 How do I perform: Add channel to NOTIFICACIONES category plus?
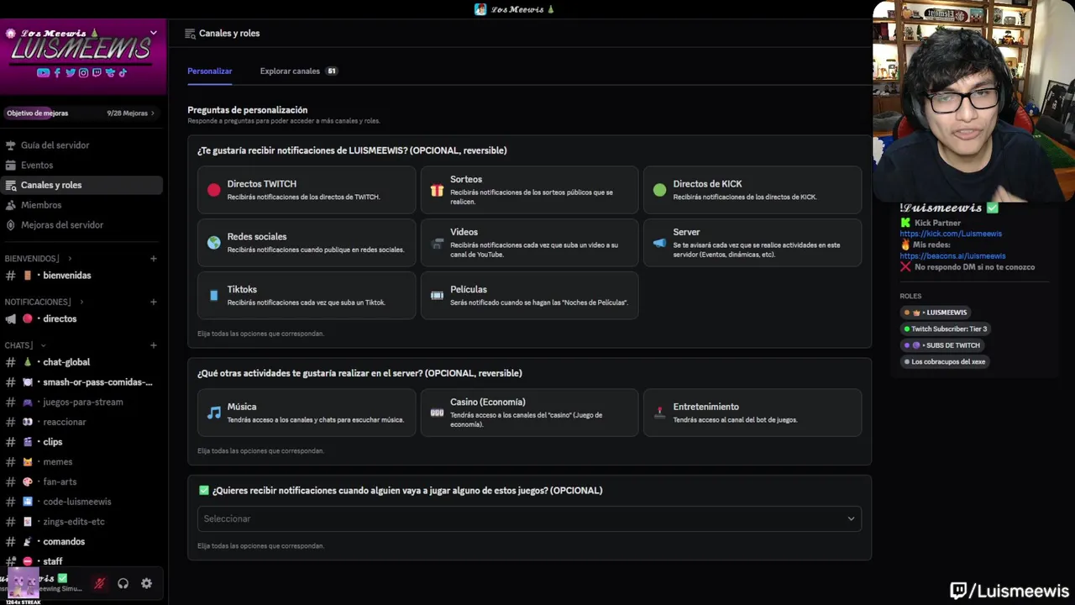coord(154,302)
